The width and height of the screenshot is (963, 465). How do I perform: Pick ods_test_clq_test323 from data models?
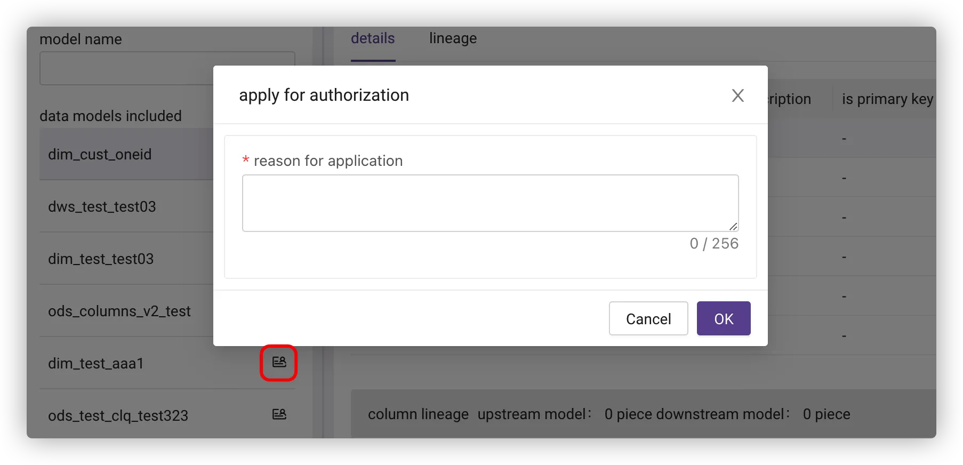(118, 416)
